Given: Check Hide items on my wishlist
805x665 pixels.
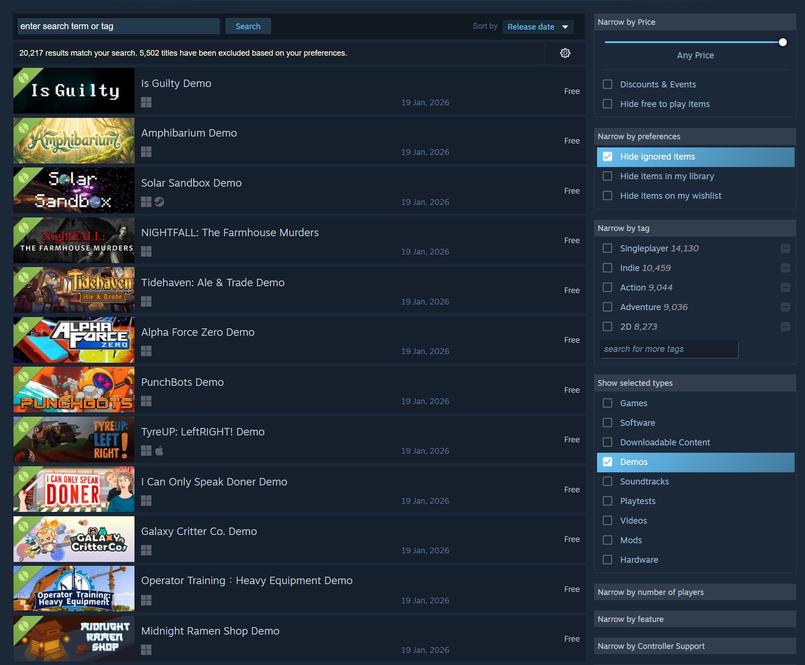Looking at the screenshot, I should click(607, 196).
